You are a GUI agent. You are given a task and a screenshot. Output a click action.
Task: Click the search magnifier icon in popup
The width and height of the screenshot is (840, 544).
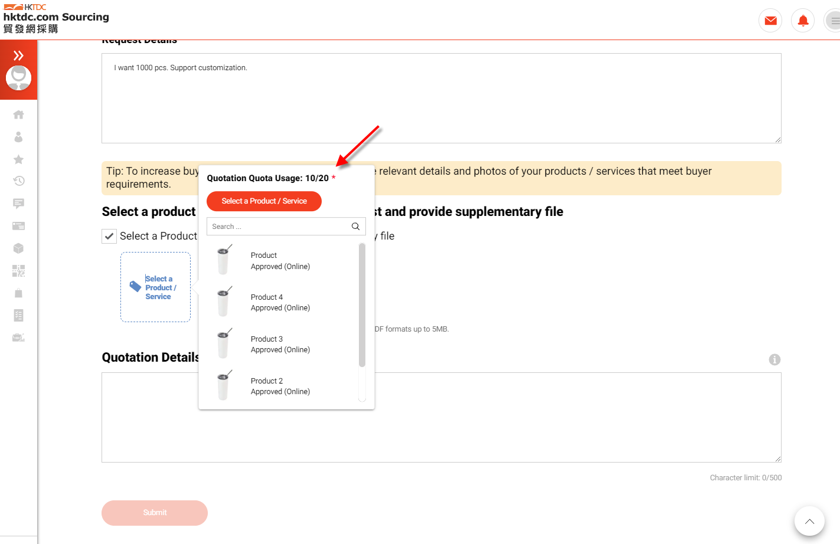(x=355, y=227)
